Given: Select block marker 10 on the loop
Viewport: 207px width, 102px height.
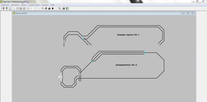Looking at the screenshot, I should coord(60,77).
